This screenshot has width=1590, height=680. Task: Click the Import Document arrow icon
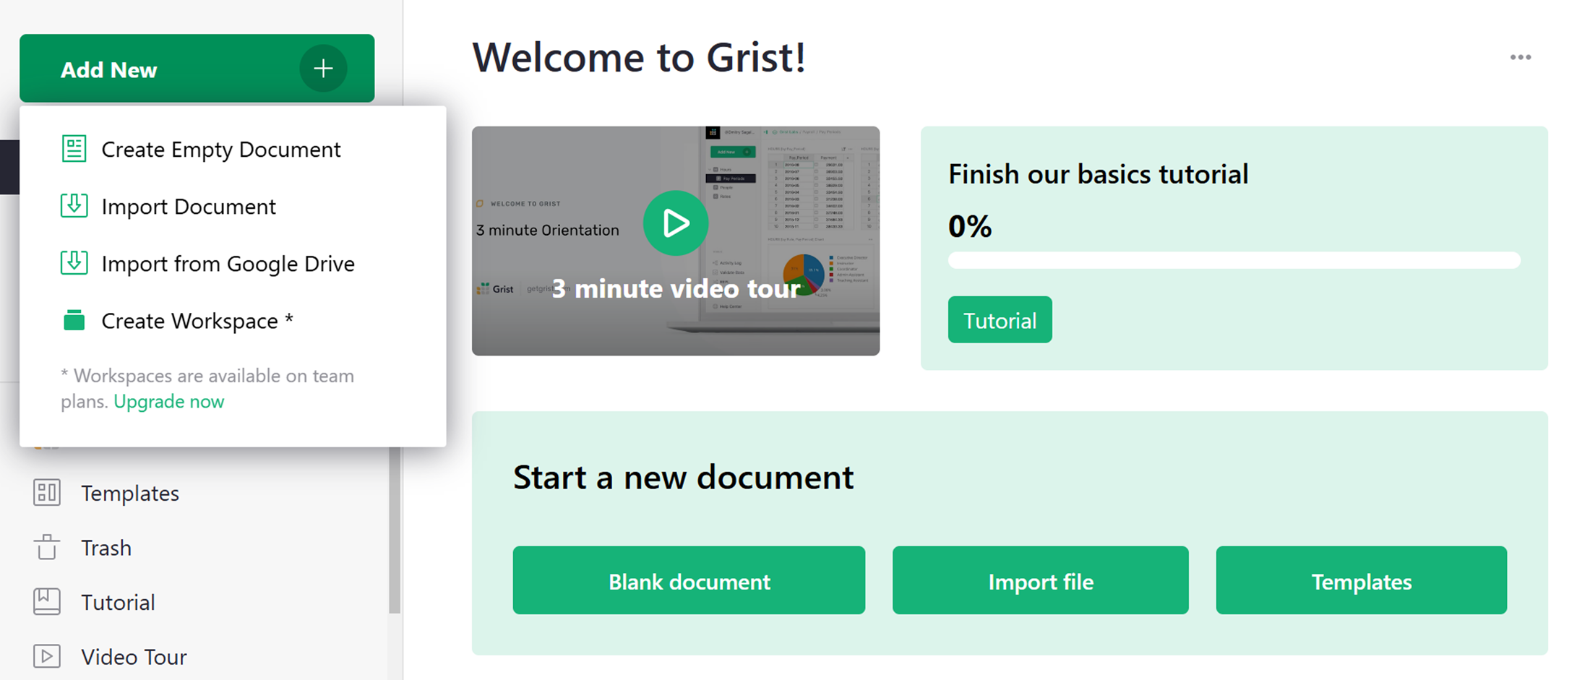(74, 206)
